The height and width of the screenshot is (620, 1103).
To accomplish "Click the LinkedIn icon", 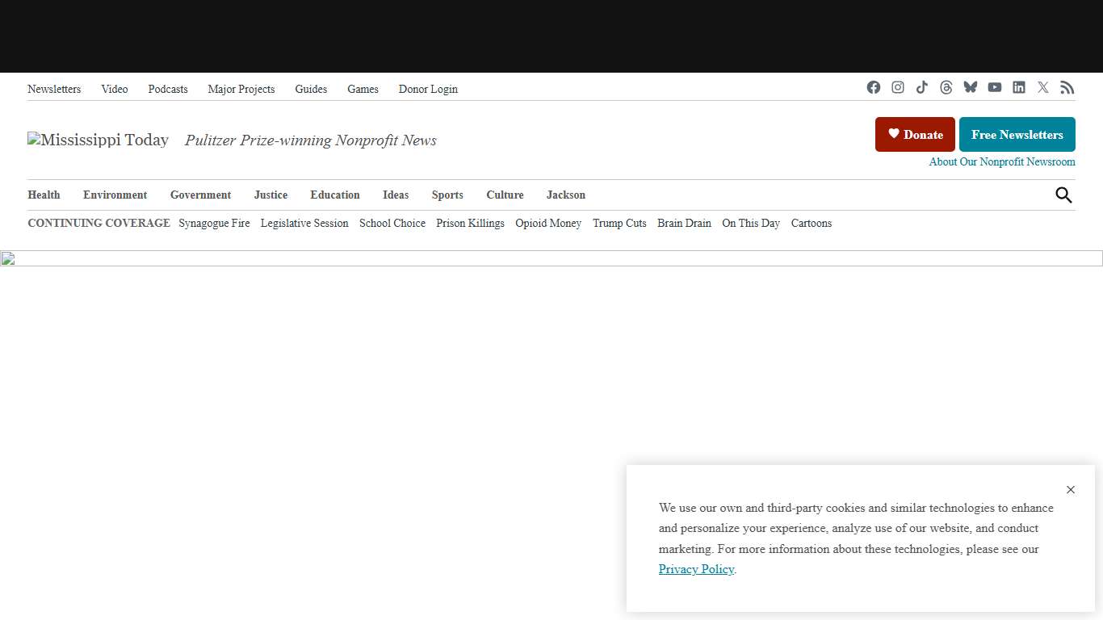I will 1019,87.
